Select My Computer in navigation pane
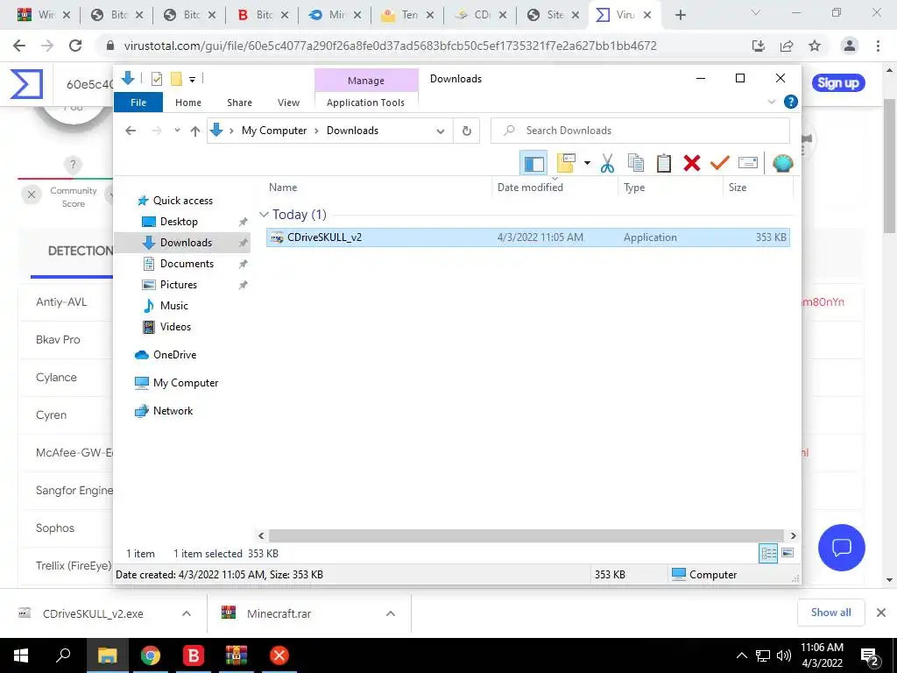 coord(186,383)
